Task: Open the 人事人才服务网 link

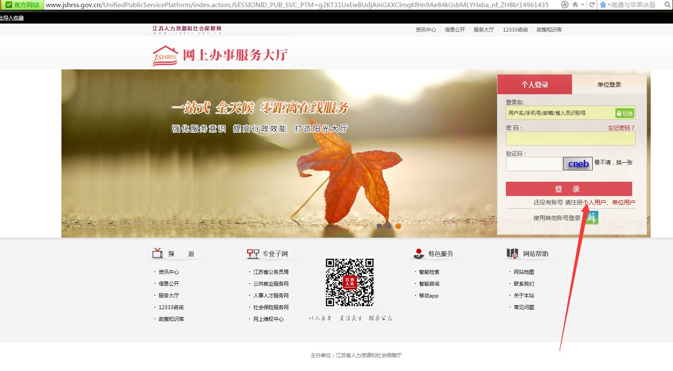Action: click(x=271, y=296)
